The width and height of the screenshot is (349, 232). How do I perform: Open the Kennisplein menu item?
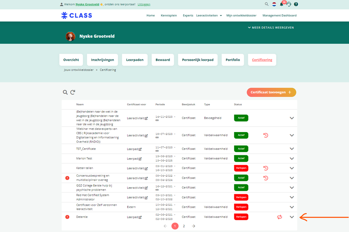pyautogui.click(x=169, y=15)
